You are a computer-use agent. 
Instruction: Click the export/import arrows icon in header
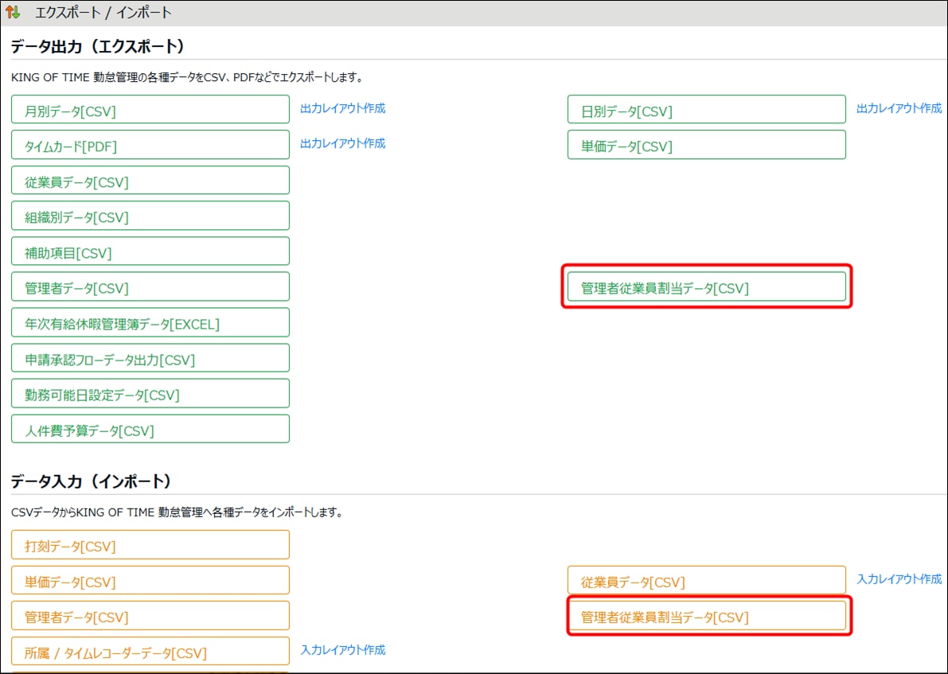(x=13, y=12)
